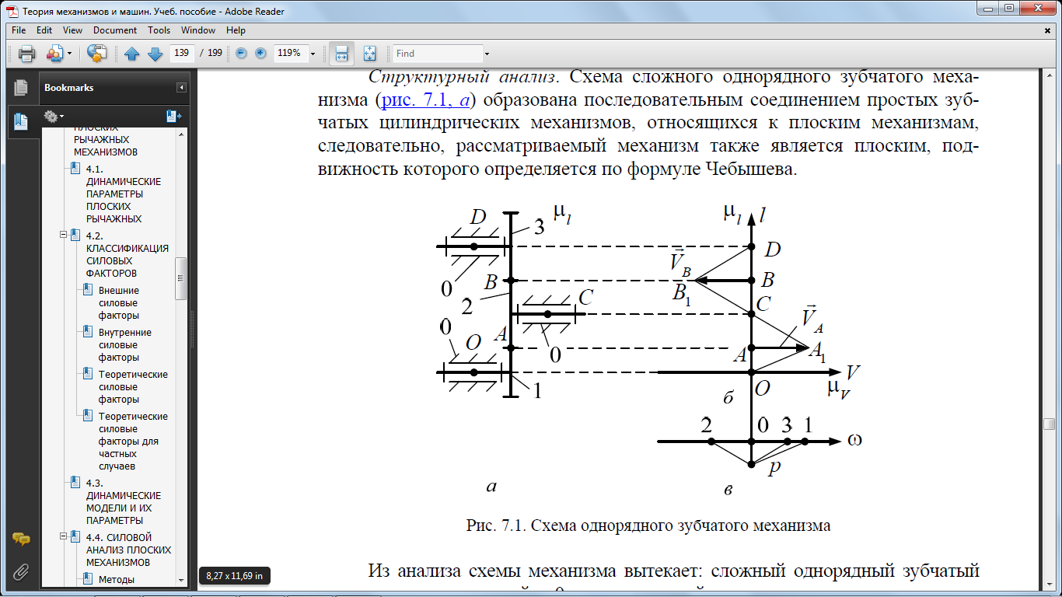Go to next page arrow

pyautogui.click(x=155, y=54)
